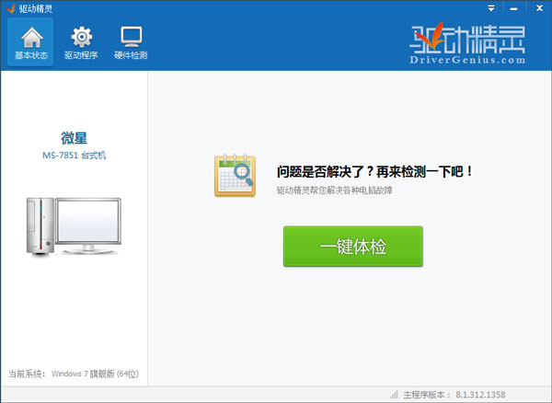This screenshot has height=403, width=552.
Task: Click the 驱动精灵 brand logo with orange feather
Action: [x=467, y=38]
